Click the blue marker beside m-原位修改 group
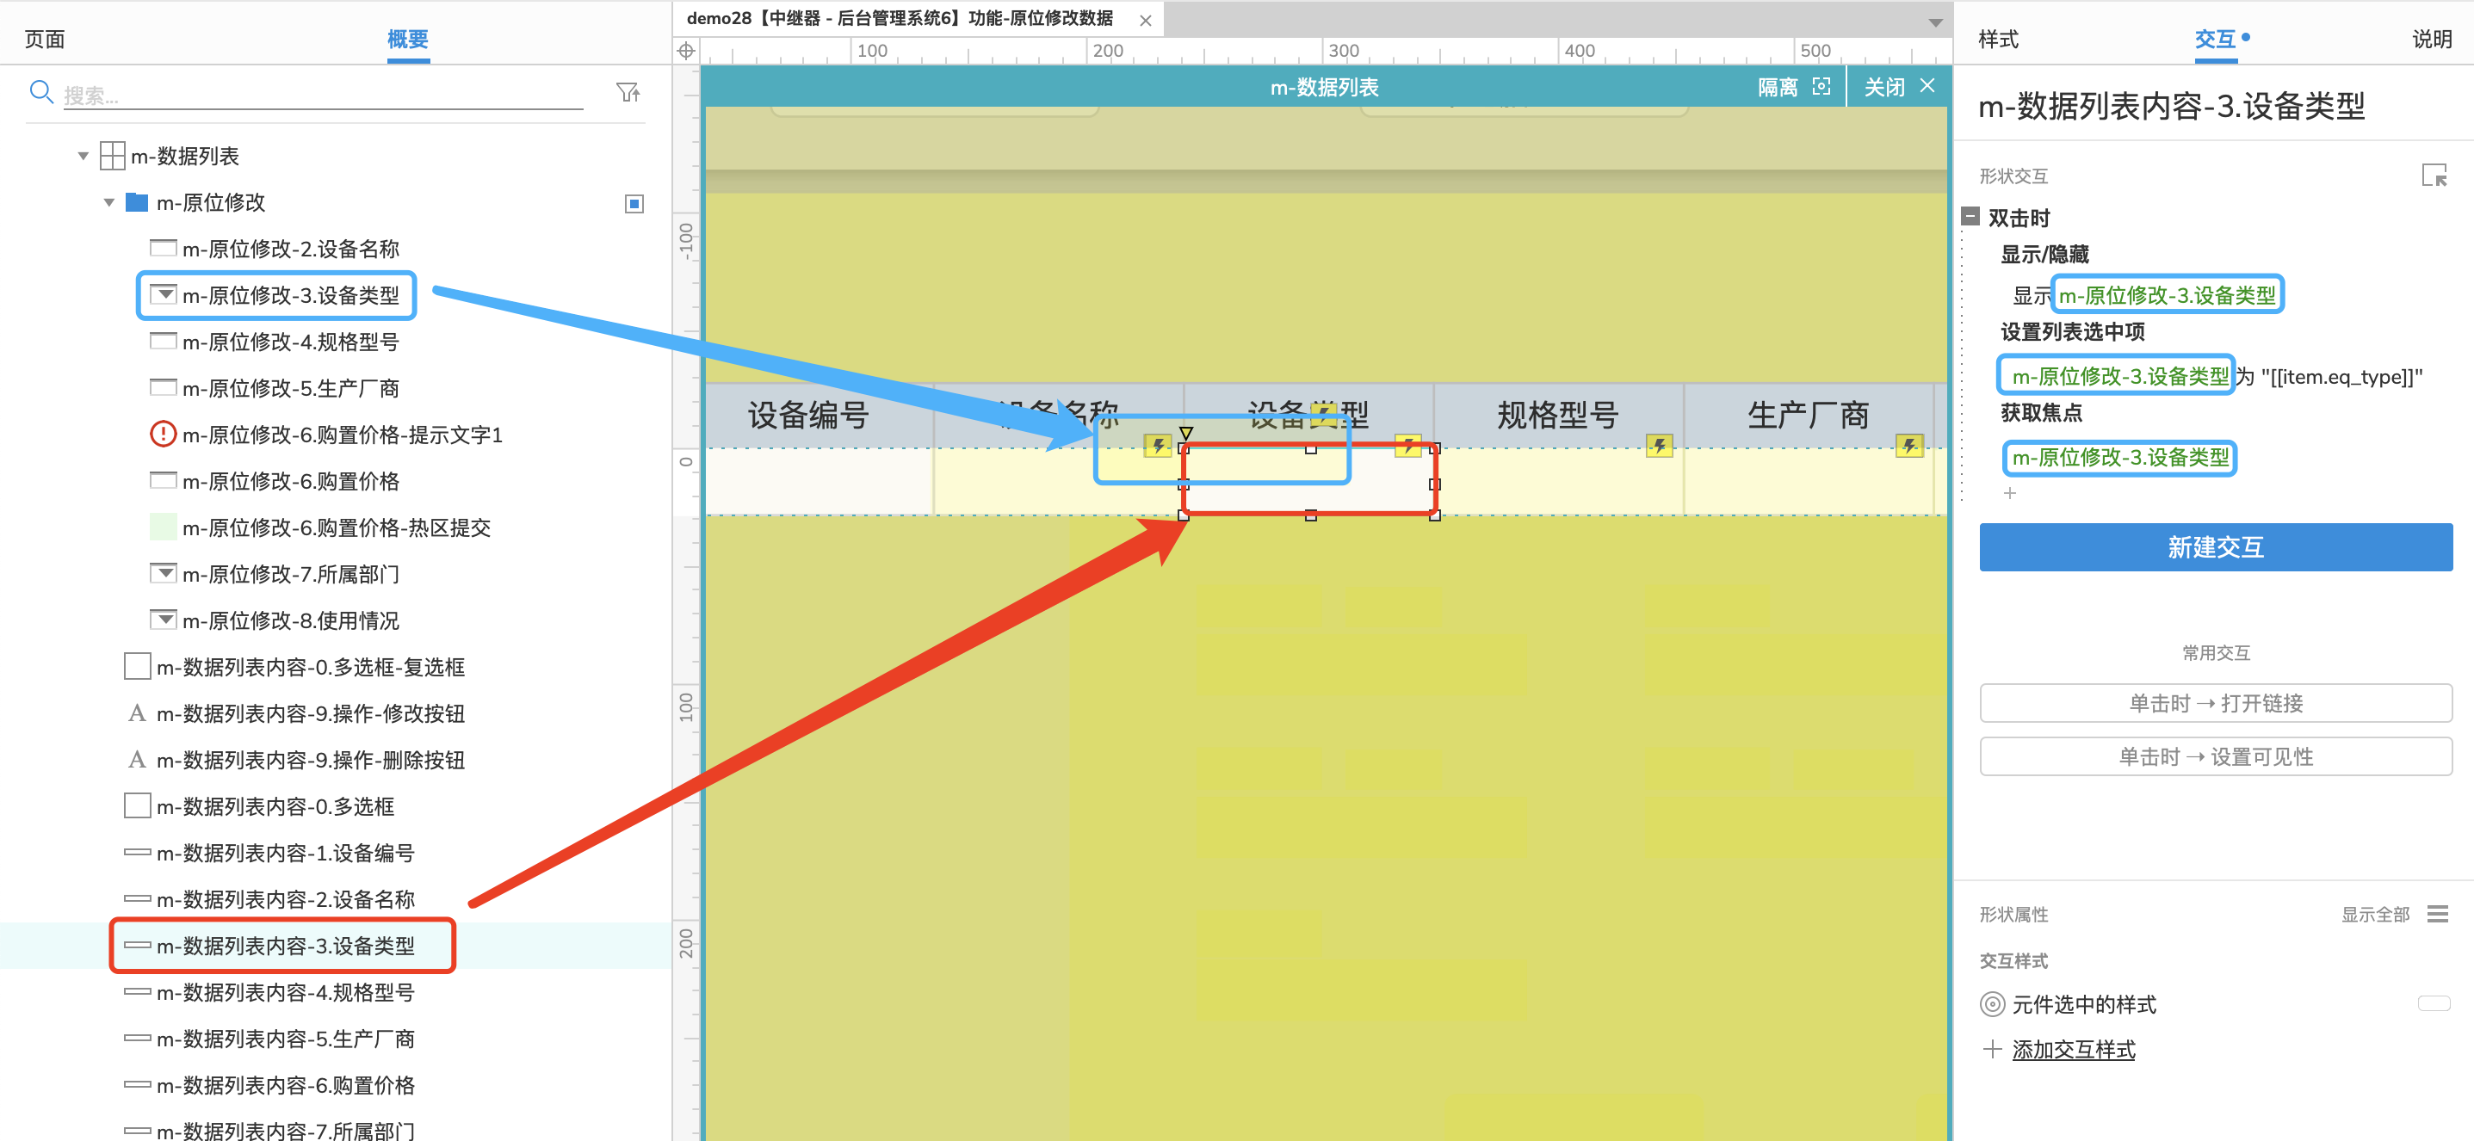This screenshot has width=2474, height=1141. tap(634, 203)
